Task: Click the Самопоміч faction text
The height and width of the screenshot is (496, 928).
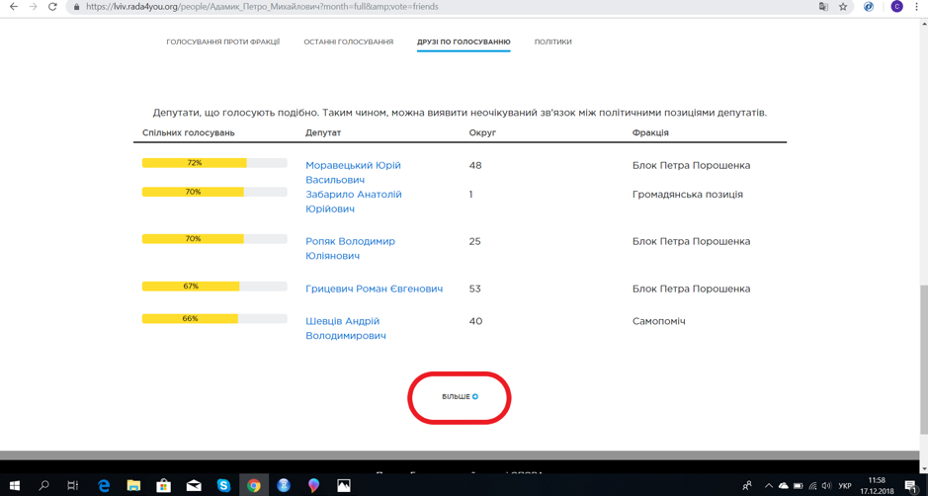Action: pyautogui.click(x=659, y=321)
